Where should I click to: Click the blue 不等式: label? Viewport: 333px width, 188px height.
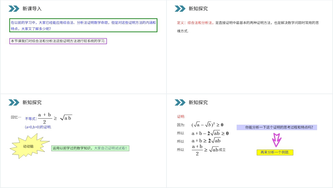31,119
